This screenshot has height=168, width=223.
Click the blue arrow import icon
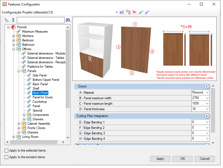point(147,12)
